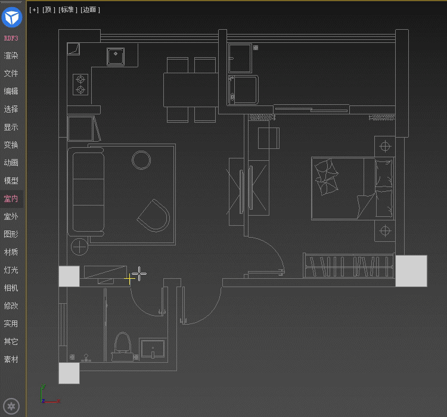Open the 渲染 (Render) sidebar menu
Image resolution: width=447 pixels, height=417 pixels.
click(x=11, y=55)
